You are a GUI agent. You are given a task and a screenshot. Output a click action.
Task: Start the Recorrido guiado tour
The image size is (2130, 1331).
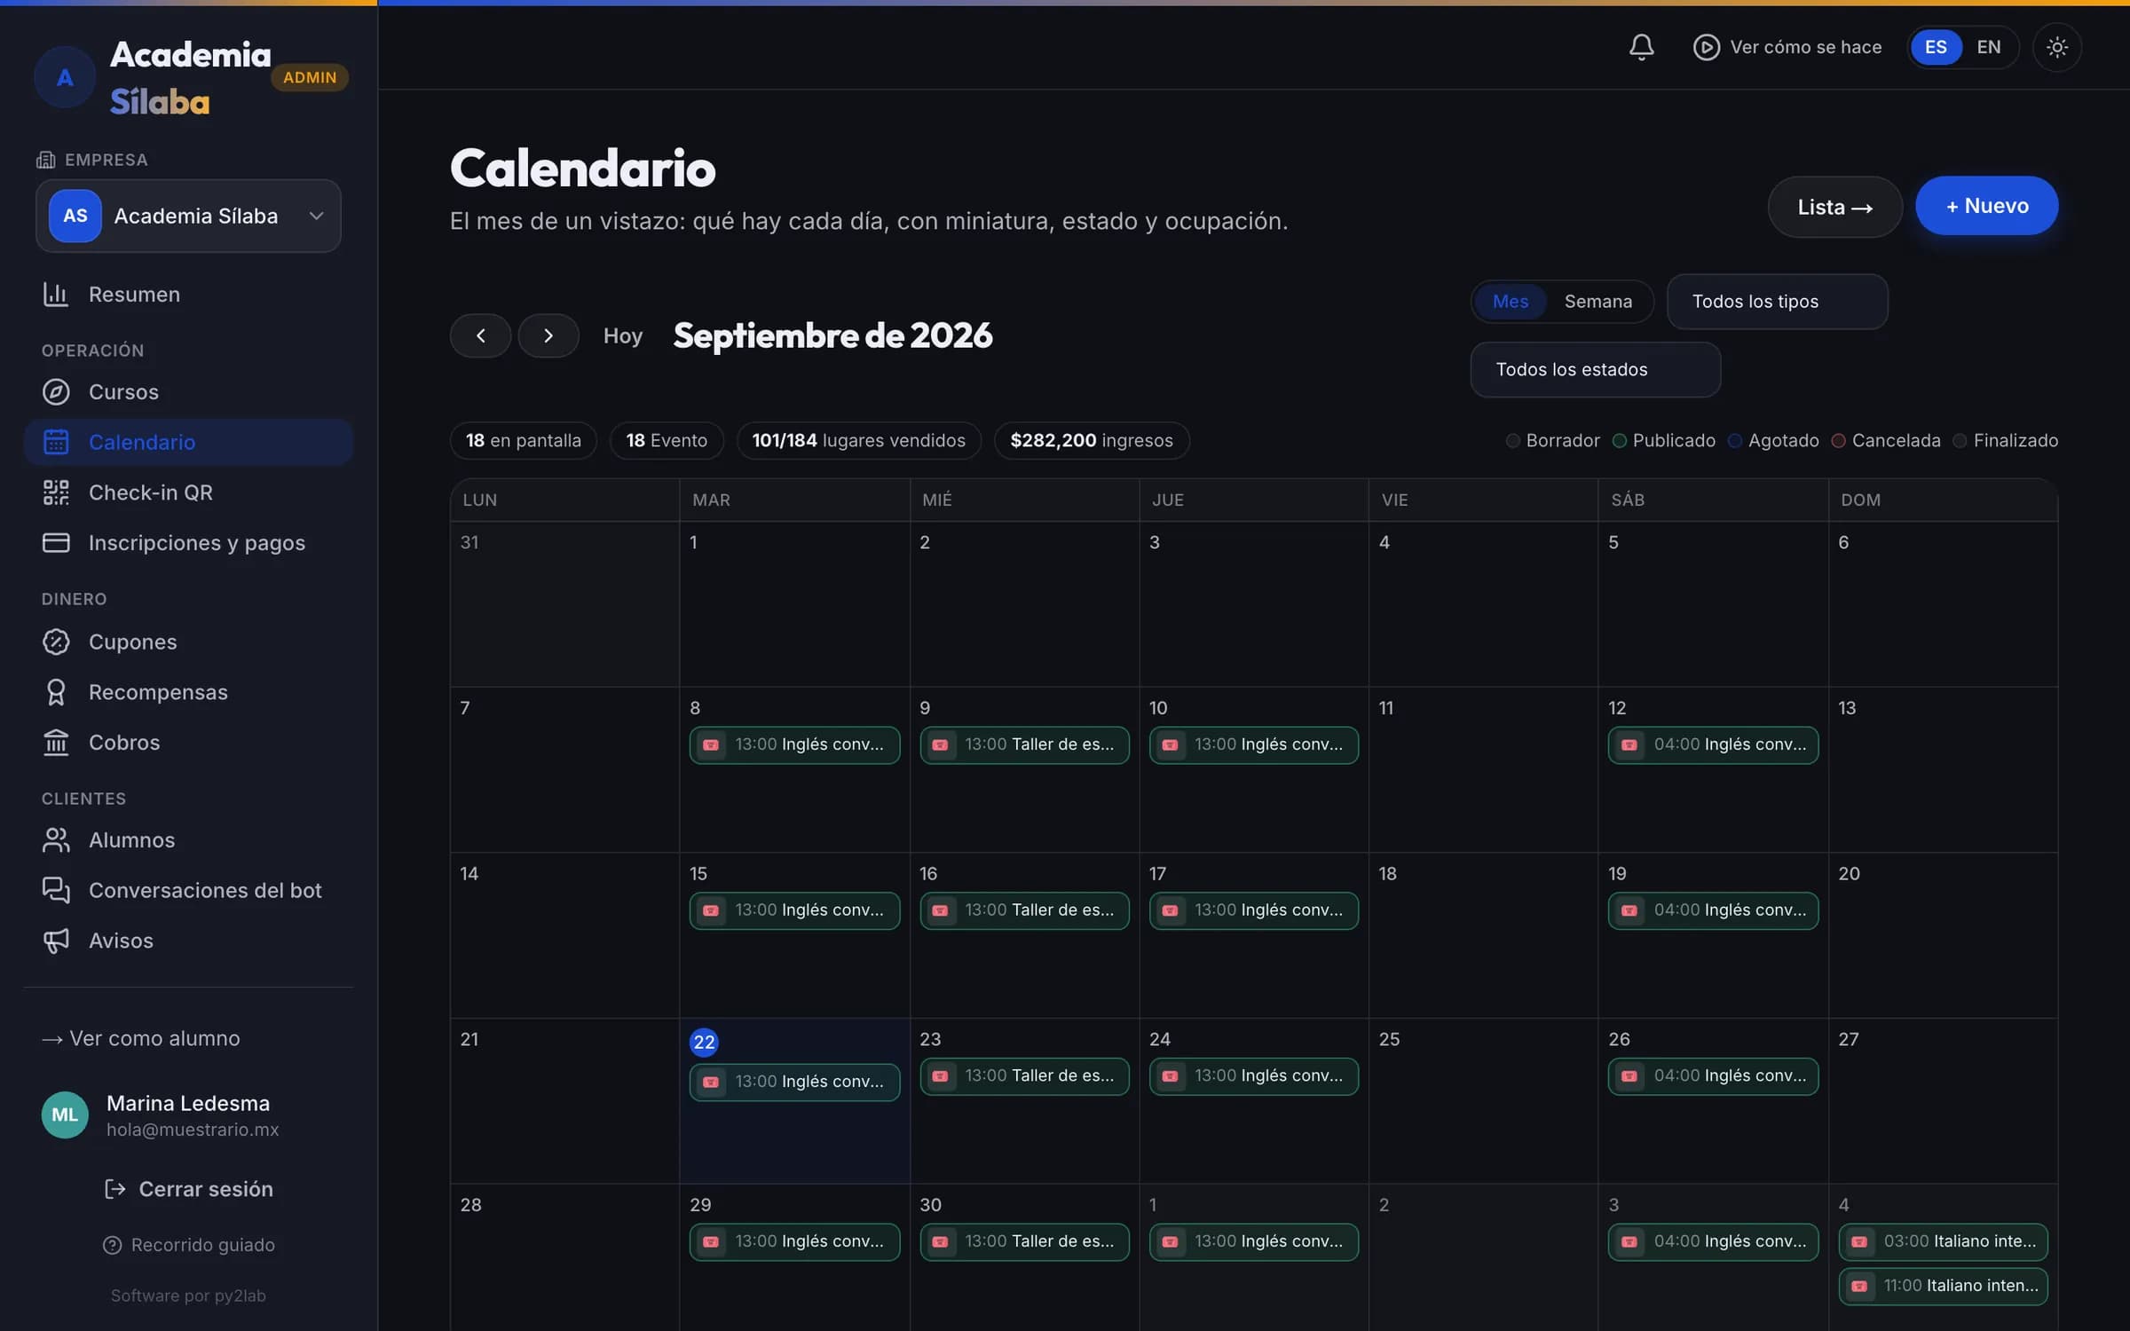click(x=188, y=1245)
